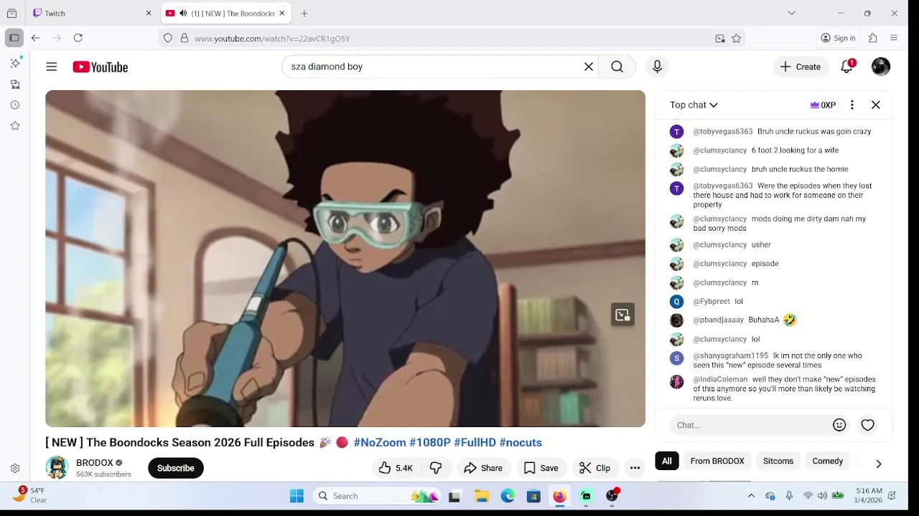Open sidebar settings gear icon
This screenshot has width=919, height=516.
click(x=15, y=469)
